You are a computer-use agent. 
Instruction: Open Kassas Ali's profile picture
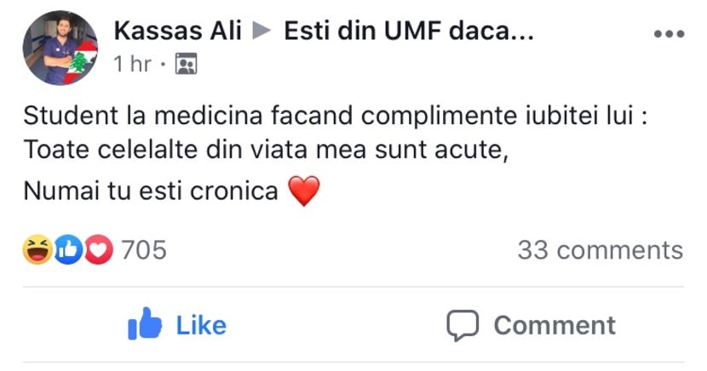(x=60, y=48)
